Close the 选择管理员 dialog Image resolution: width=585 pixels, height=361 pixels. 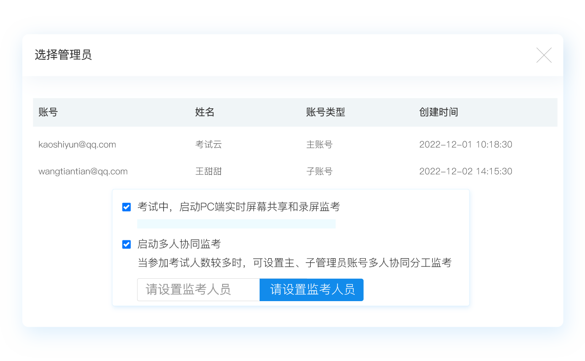(x=544, y=55)
